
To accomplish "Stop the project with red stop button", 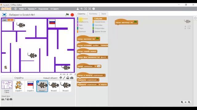I will [x=72, y=15].
